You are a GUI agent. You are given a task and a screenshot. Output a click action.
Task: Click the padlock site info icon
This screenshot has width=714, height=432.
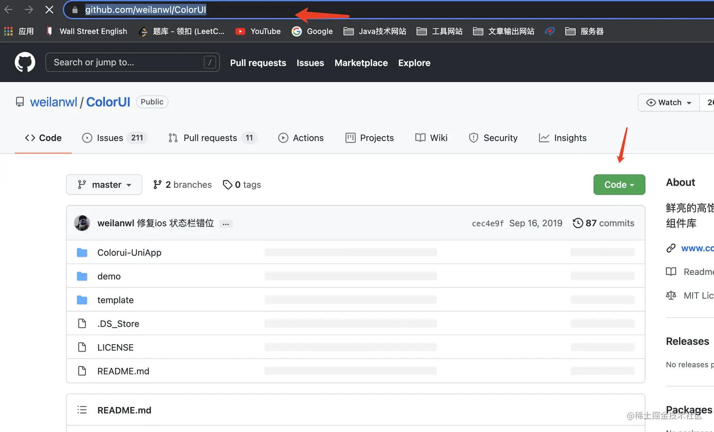75,10
